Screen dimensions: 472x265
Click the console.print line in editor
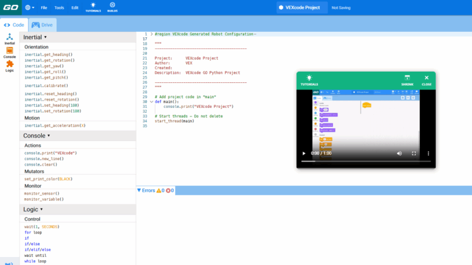(x=199, y=106)
